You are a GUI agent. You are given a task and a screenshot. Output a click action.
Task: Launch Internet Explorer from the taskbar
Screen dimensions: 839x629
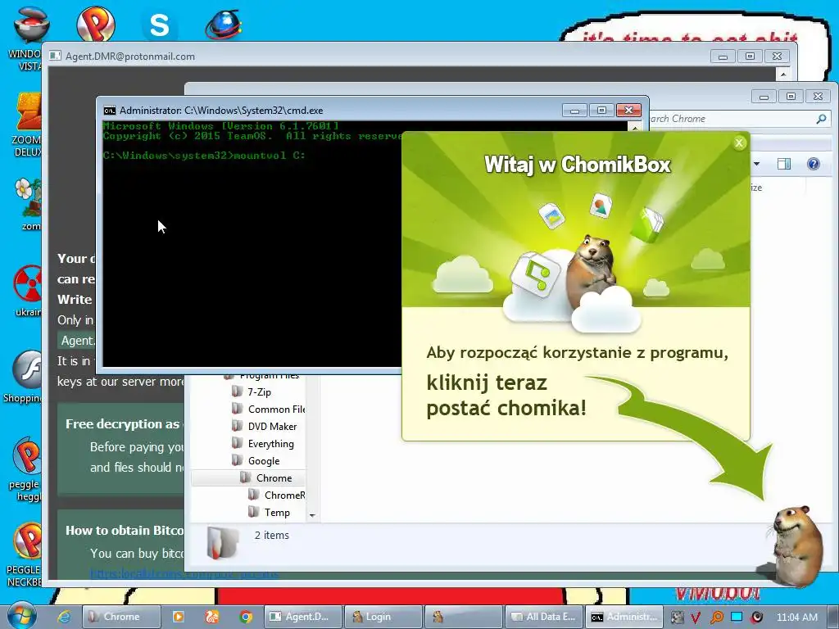(x=64, y=617)
